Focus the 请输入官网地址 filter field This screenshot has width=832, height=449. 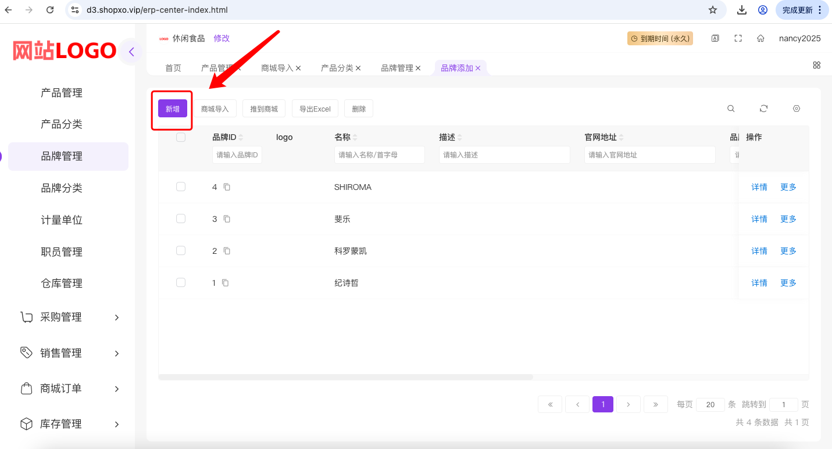650,155
